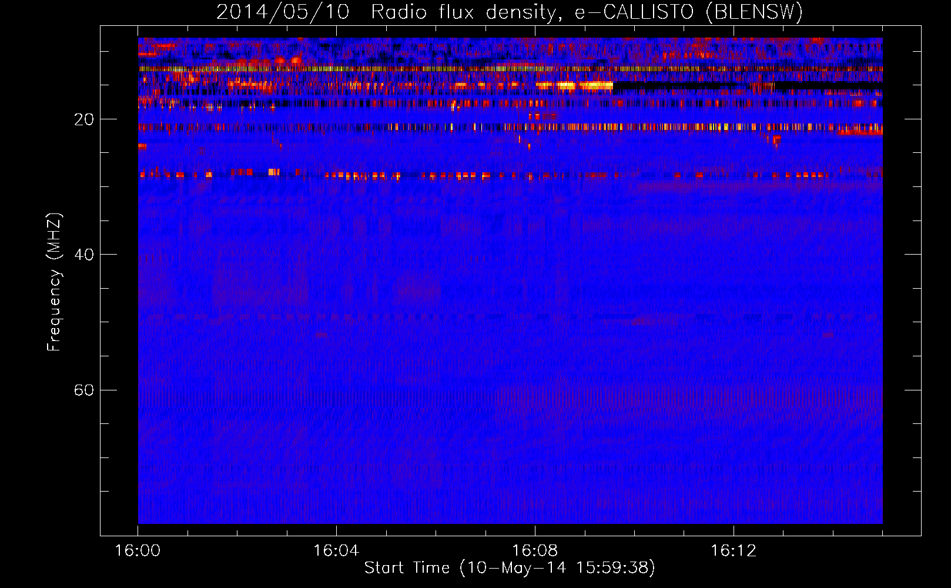Image resolution: width=951 pixels, height=588 pixels.
Task: Click the 16:12 time axis label
Action: [x=734, y=551]
